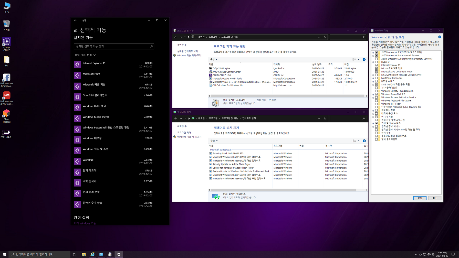This screenshot has width=459, height=258.
Task: Open File Explorer from the taskbar
Action: (84, 254)
